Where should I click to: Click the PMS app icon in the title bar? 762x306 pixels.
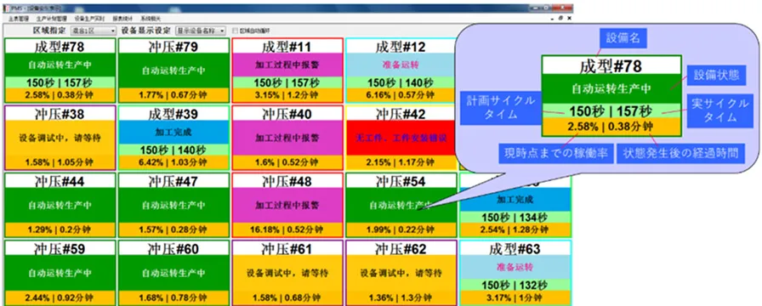pos(7,8)
